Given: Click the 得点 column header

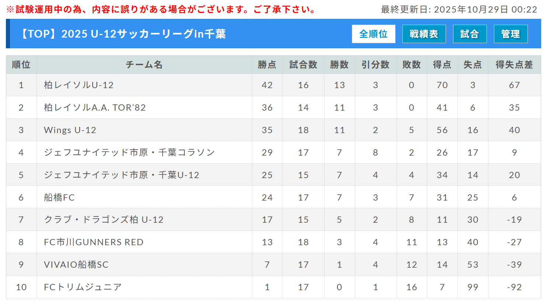Looking at the screenshot, I should coord(442,65).
